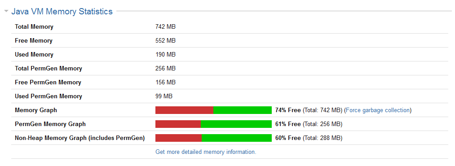
Task: Click the green portion of Memory Graph bar
Action: pyautogui.click(x=243, y=110)
